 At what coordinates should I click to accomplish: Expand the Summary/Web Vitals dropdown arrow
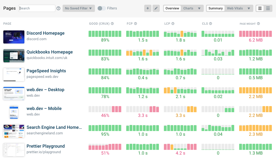pos(249,8)
